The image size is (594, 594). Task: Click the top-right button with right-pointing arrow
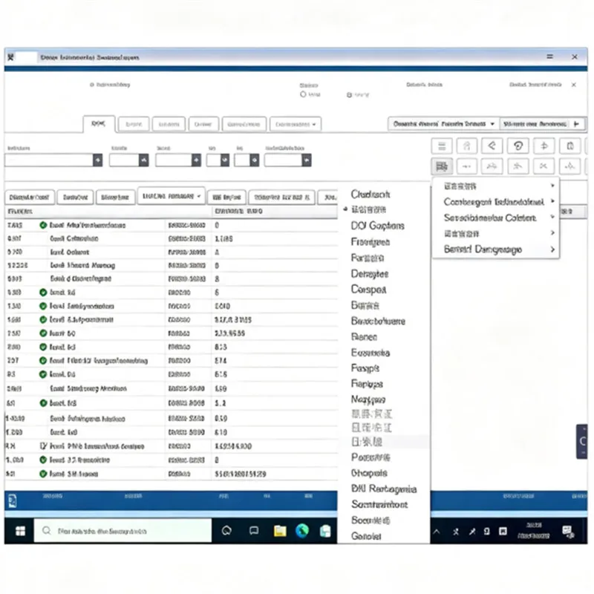click(x=543, y=124)
